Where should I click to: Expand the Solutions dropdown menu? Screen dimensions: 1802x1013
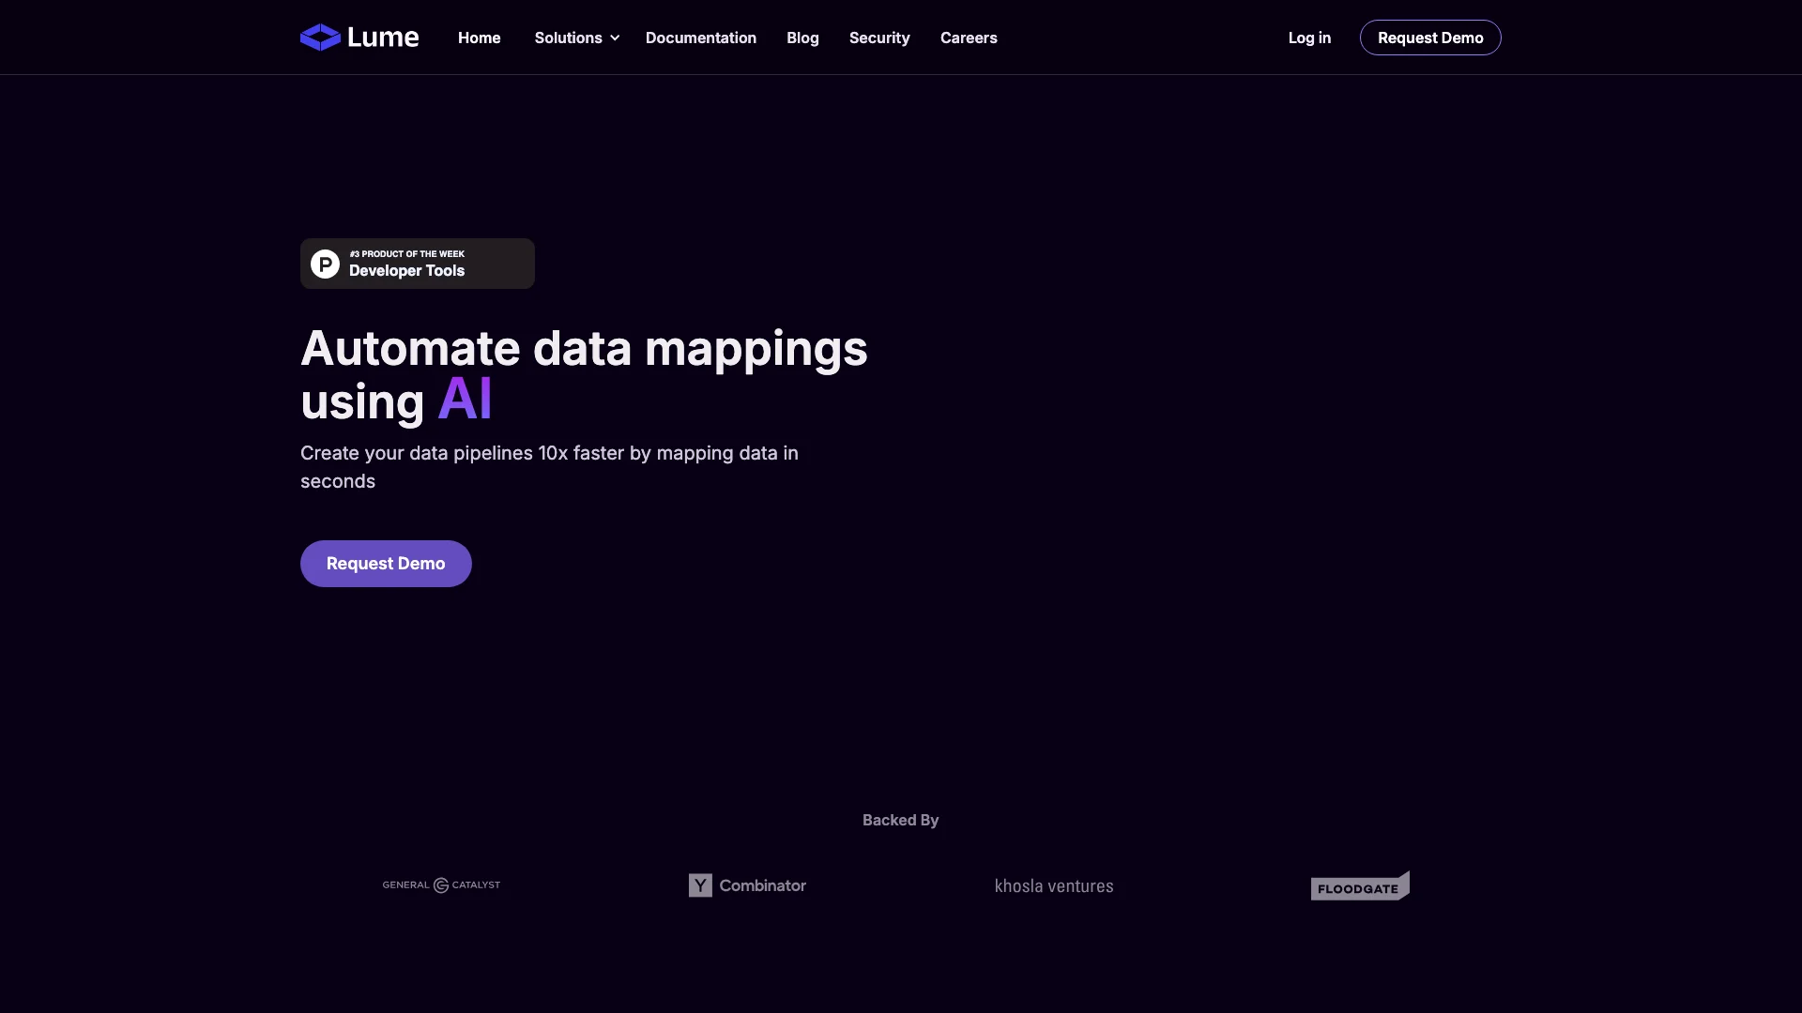click(575, 38)
